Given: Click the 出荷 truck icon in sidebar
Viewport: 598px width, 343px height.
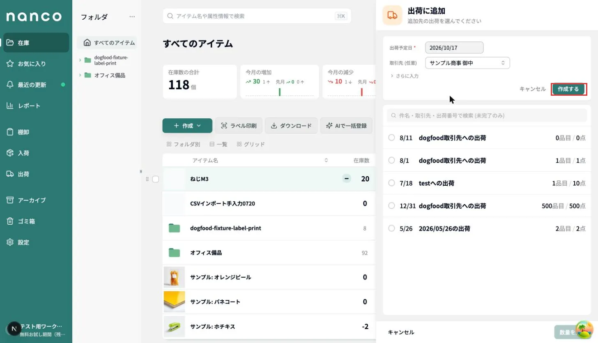Looking at the screenshot, I should pyautogui.click(x=10, y=174).
